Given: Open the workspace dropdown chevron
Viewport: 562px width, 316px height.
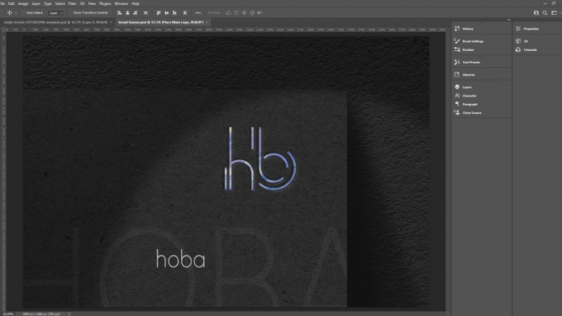Looking at the screenshot, I should [560, 13].
